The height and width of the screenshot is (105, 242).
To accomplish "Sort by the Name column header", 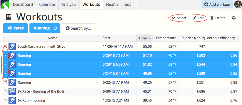I will click(52, 38).
